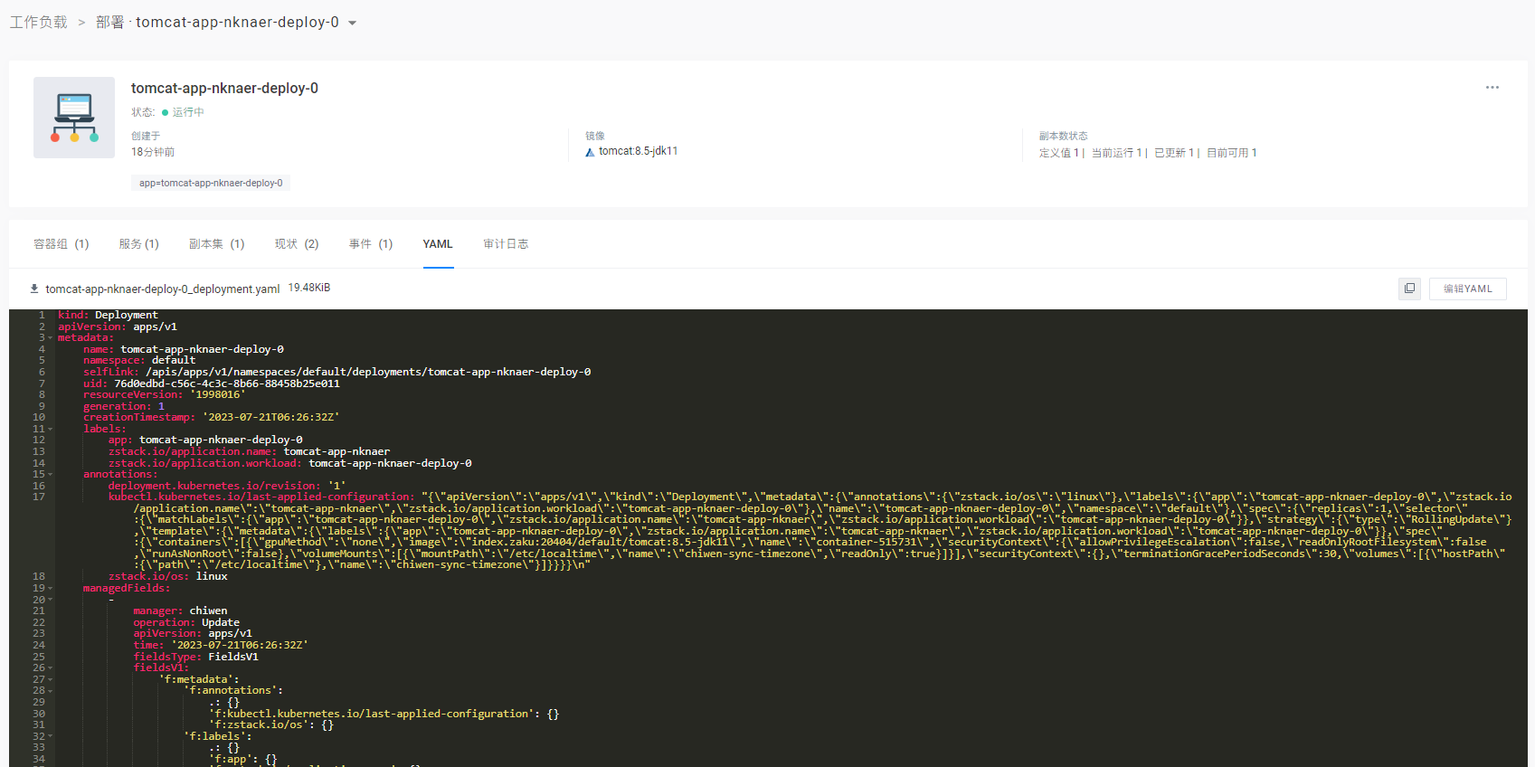1535x767 pixels.
Task: Switch to the 容器组 (1) tab
Action: (61, 244)
